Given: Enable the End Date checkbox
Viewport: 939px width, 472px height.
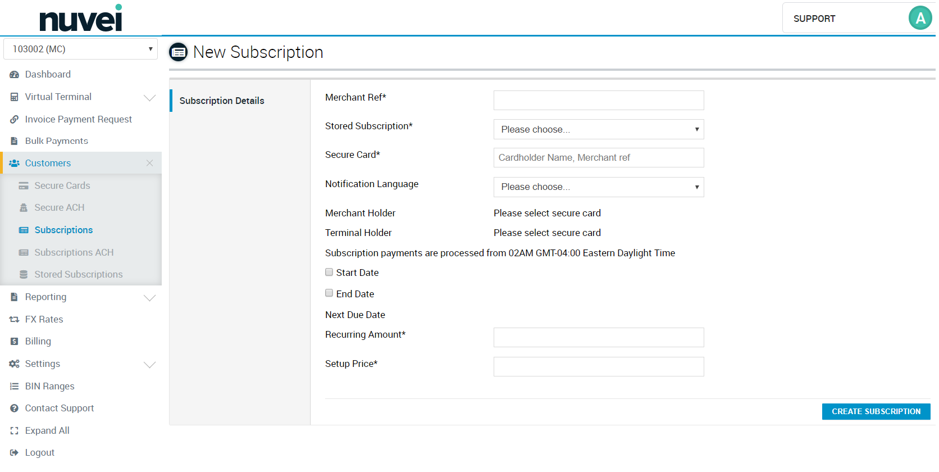Looking at the screenshot, I should pyautogui.click(x=329, y=293).
